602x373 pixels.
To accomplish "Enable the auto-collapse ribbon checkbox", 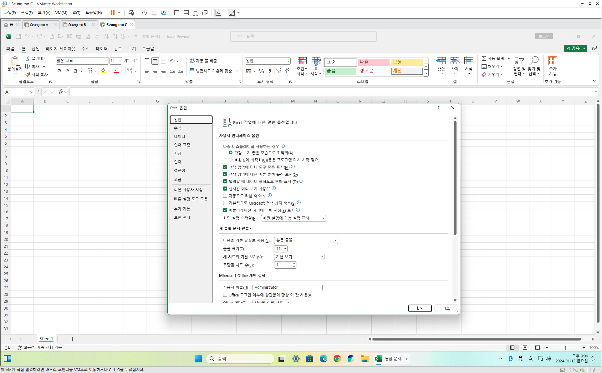I will [225, 196].
